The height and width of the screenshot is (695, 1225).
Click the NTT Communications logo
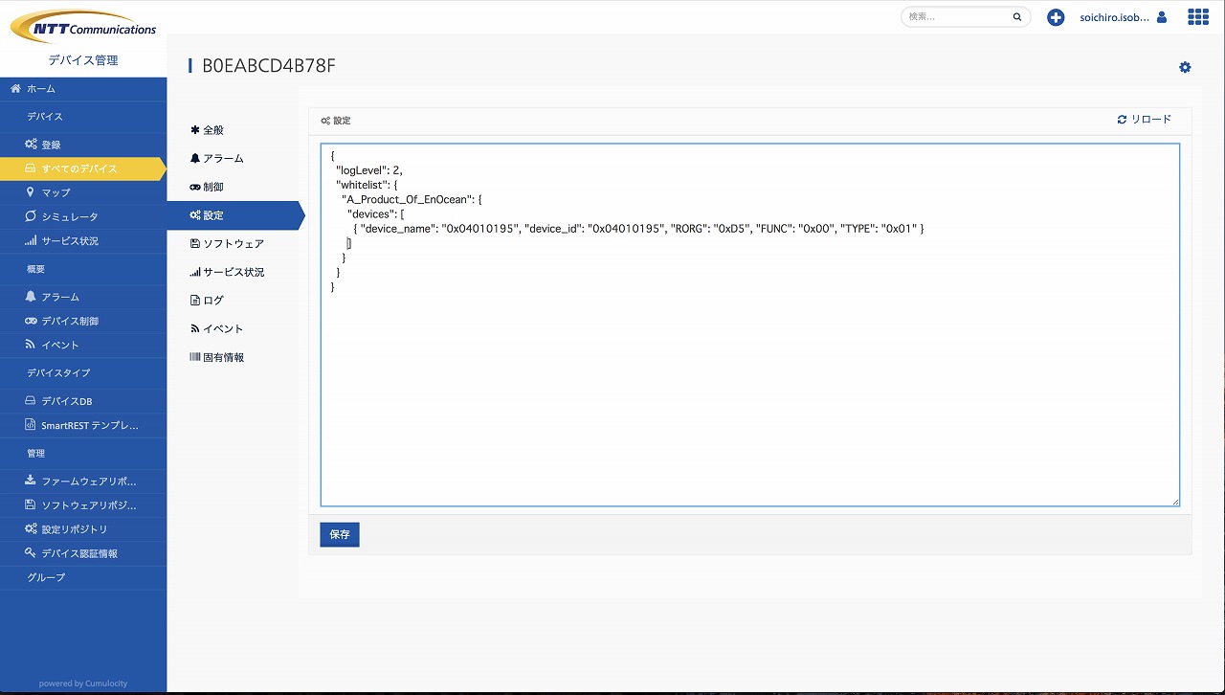pyautogui.click(x=84, y=26)
